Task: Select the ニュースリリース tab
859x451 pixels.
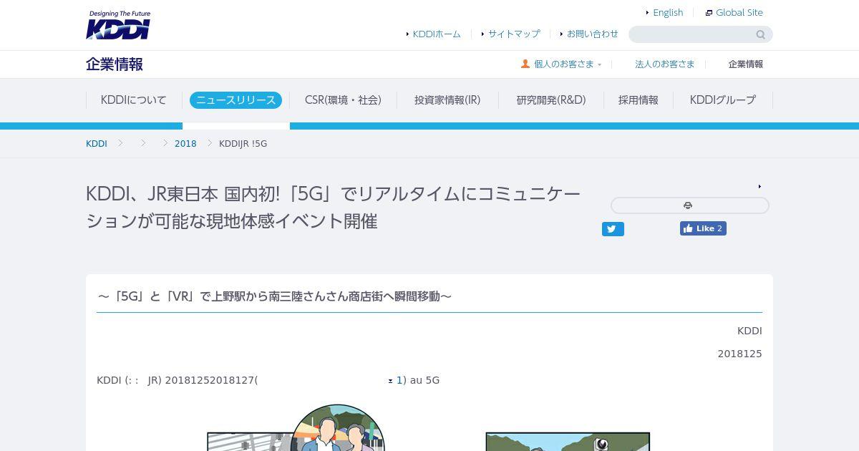Action: click(x=236, y=100)
